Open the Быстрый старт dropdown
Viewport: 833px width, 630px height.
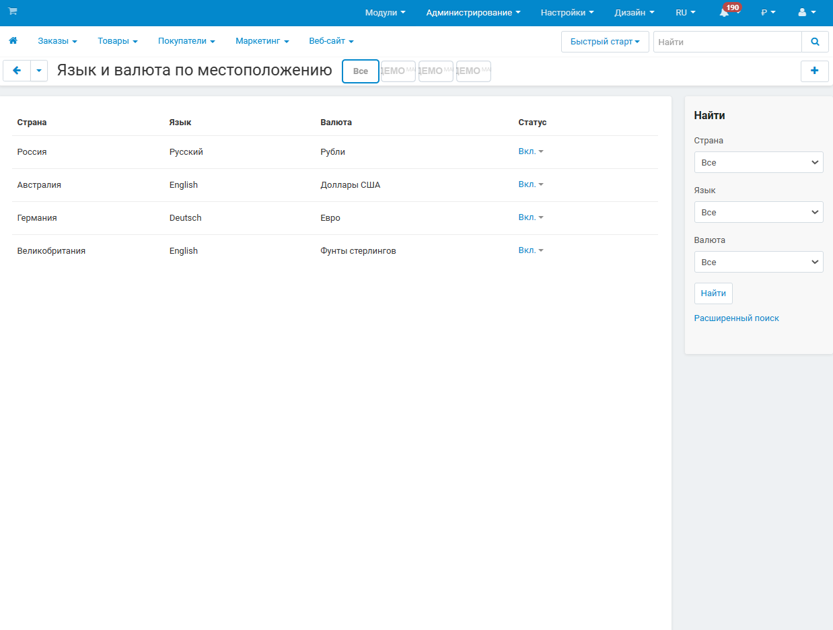tap(604, 42)
